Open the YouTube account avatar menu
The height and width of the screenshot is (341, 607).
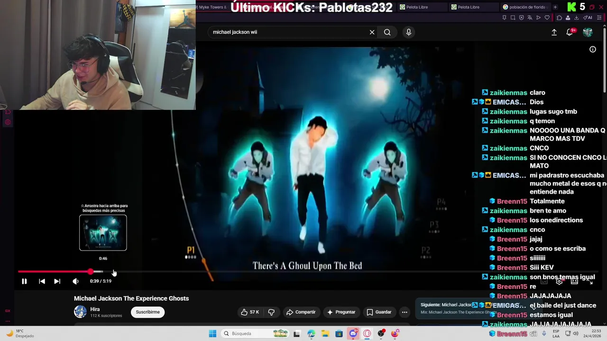(x=588, y=32)
